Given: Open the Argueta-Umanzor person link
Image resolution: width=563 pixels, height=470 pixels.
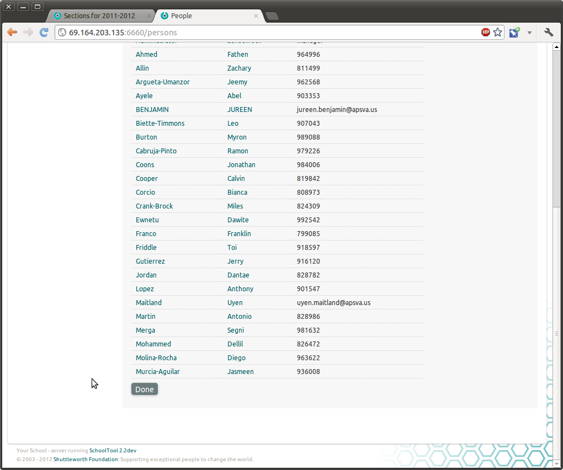Looking at the screenshot, I should click(162, 82).
